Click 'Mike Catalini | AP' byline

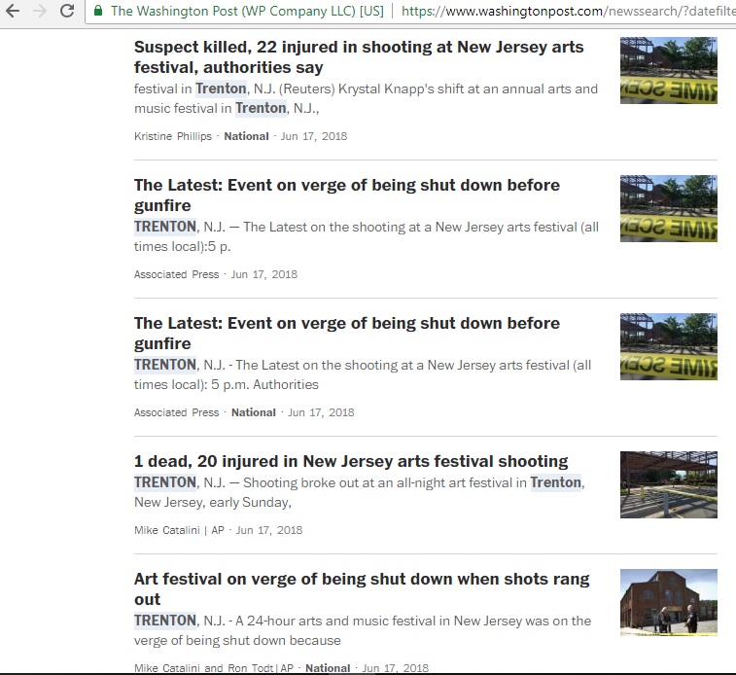click(x=179, y=530)
